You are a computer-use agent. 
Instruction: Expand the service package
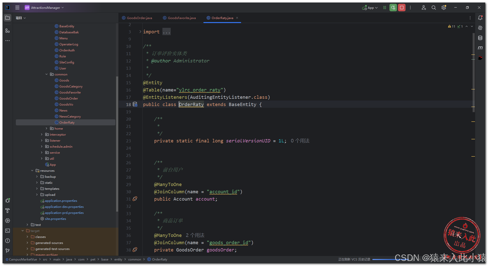coord(42,152)
